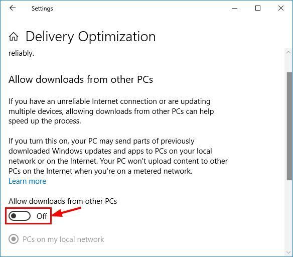The width and height of the screenshot is (293, 257).
Task: Minimize the Settings window
Action: pyautogui.click(x=235, y=8)
